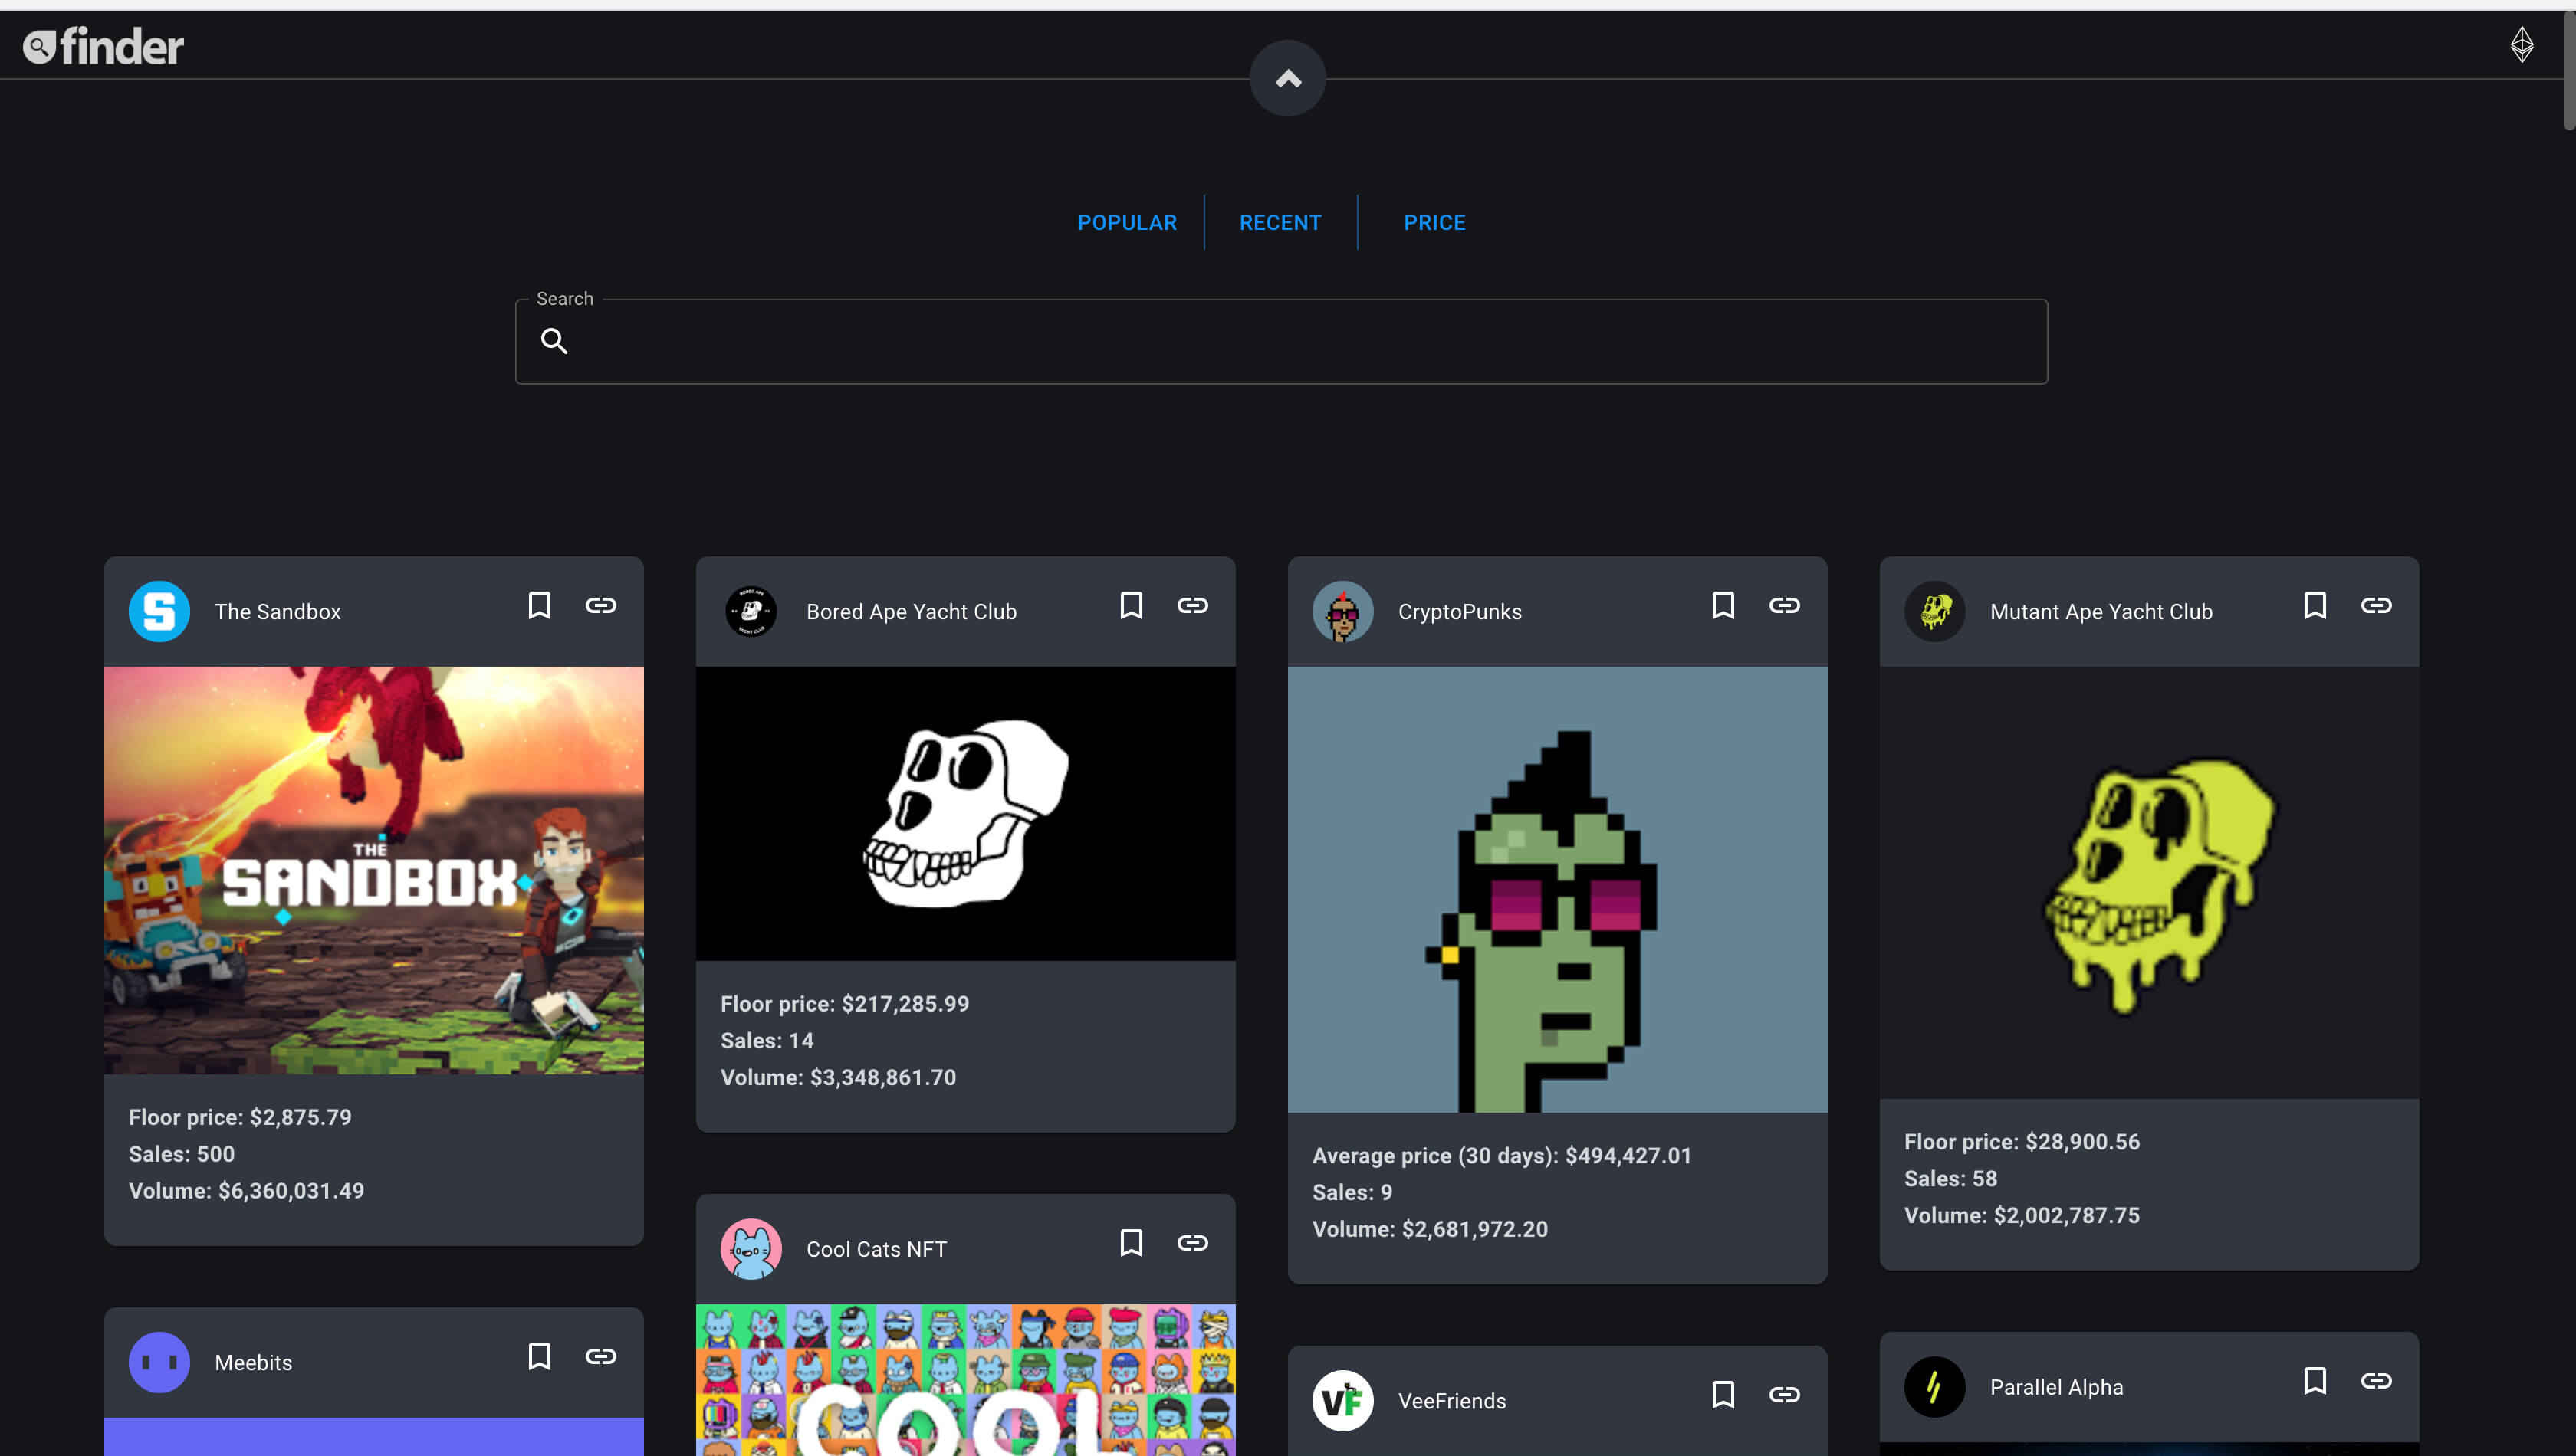This screenshot has width=2576, height=1456.
Task: Click Mutant Ape Yacht Club link icon
Action: [x=2376, y=605]
